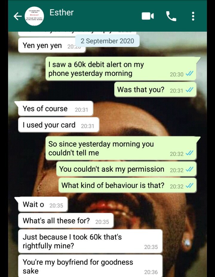
Task: Tap read ticks on 'Was that you?' message
Action: click(x=190, y=90)
